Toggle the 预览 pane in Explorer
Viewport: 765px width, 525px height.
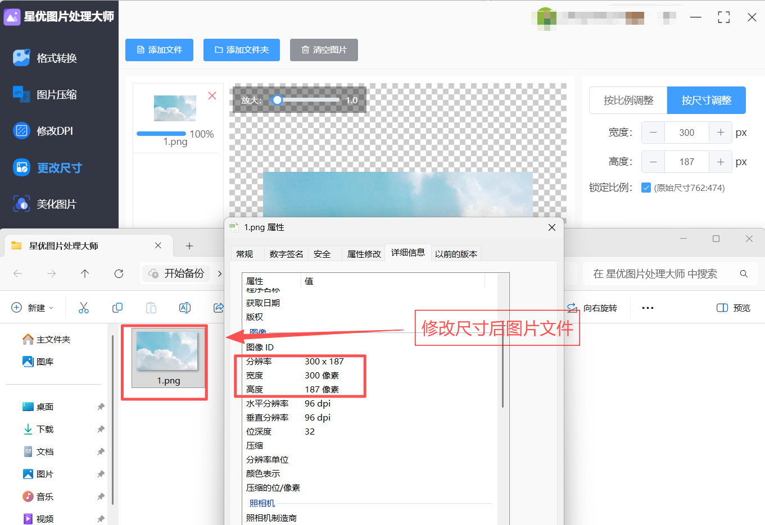tap(734, 308)
